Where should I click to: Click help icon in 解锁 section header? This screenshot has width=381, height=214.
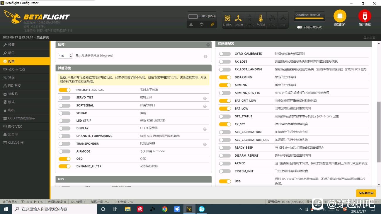[208, 45]
